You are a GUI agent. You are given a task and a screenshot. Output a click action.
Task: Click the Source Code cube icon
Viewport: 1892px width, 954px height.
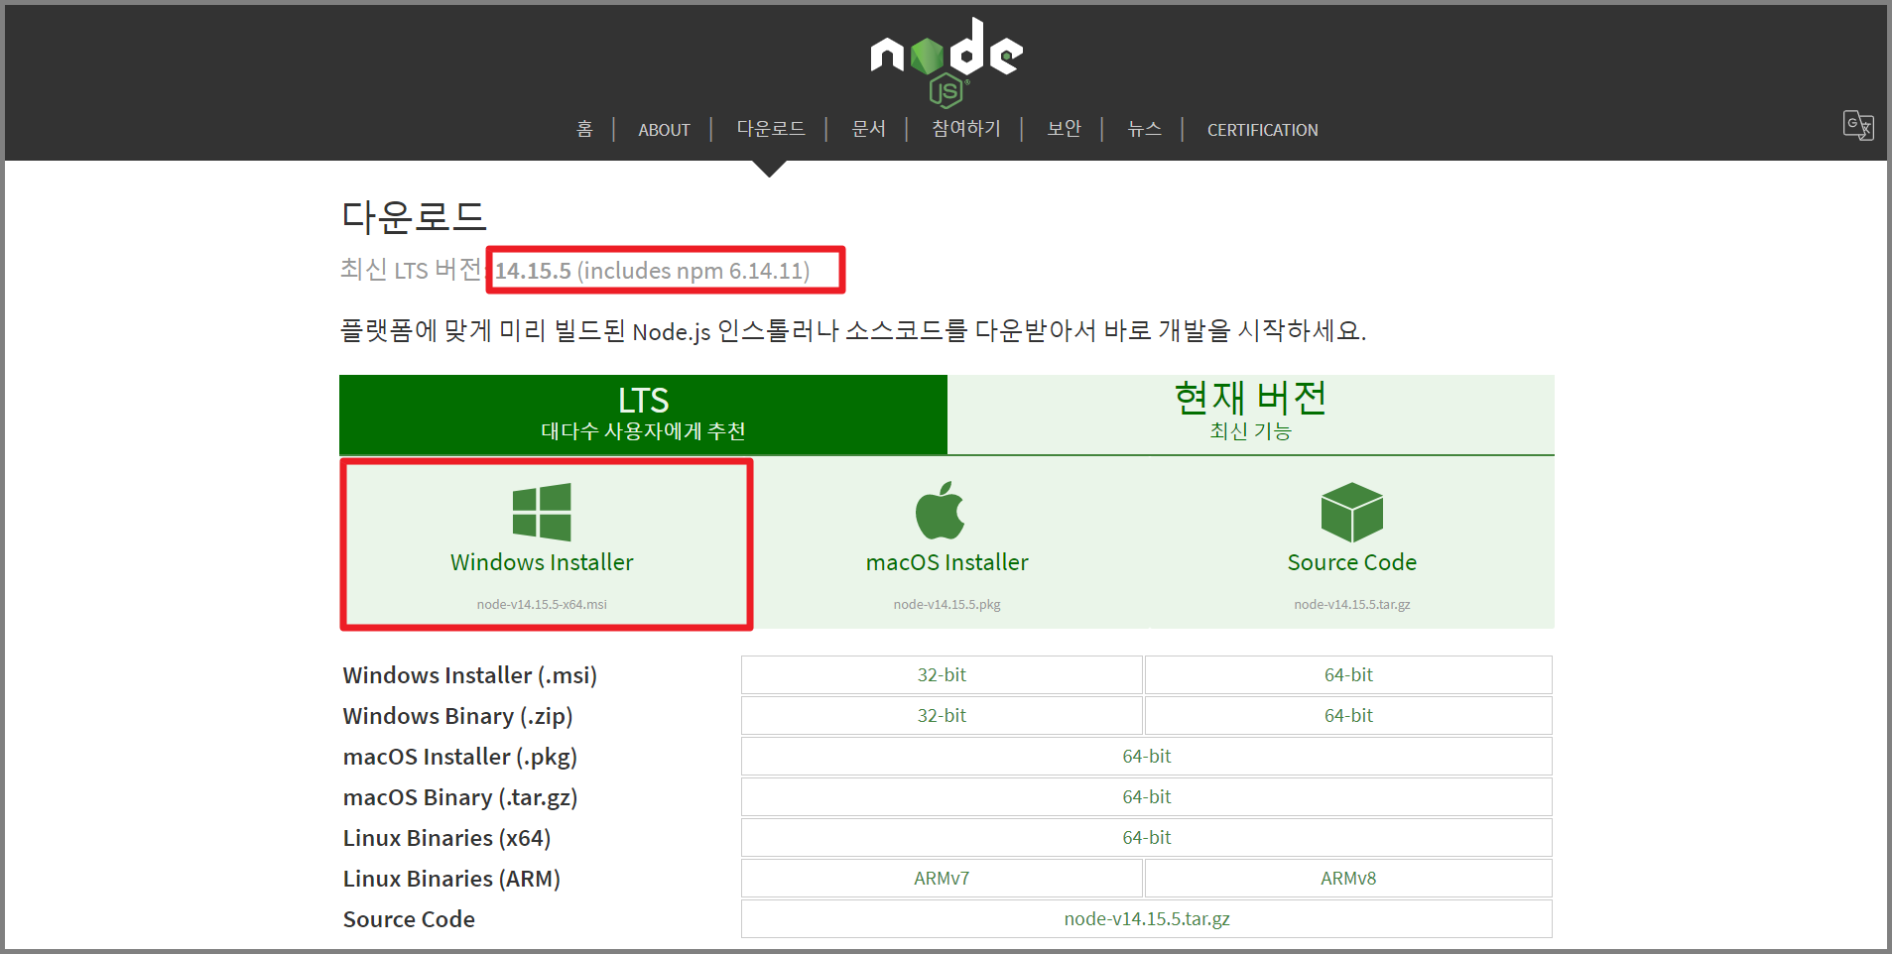1351,512
